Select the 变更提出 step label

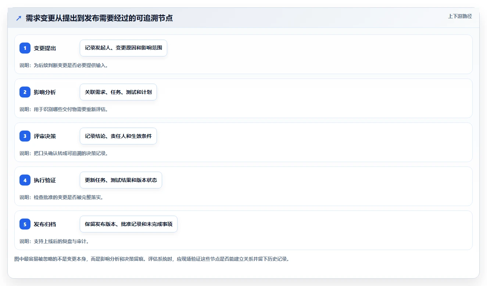pyautogui.click(x=45, y=48)
